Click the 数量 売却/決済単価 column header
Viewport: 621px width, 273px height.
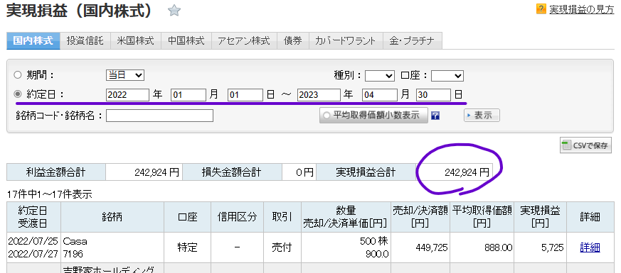[346, 217]
